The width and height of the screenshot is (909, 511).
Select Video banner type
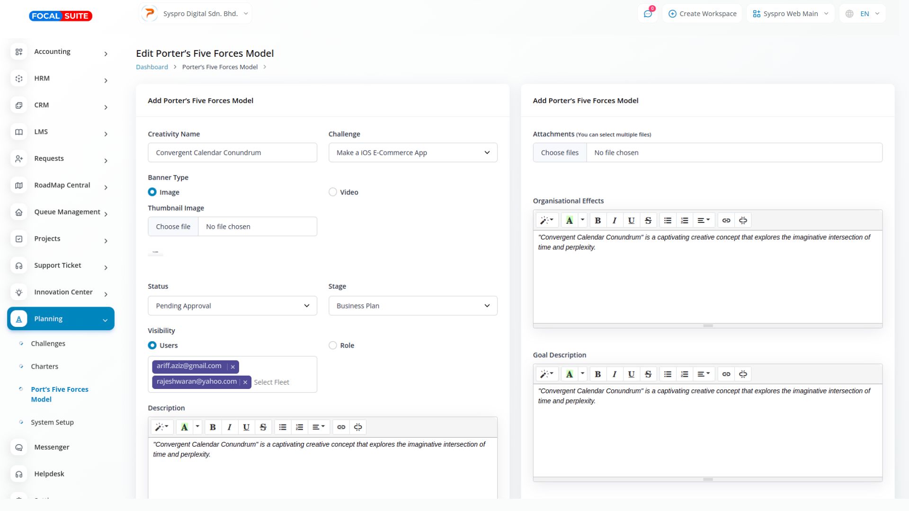tap(333, 192)
